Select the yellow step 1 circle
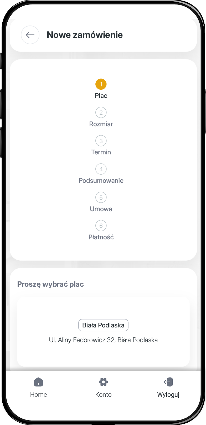 click(101, 84)
